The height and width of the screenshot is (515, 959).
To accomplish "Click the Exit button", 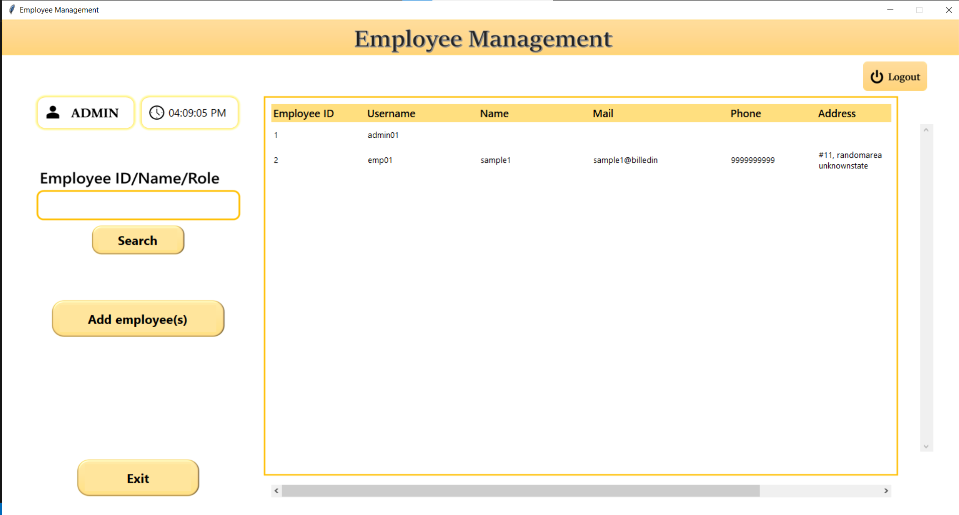I will [138, 478].
